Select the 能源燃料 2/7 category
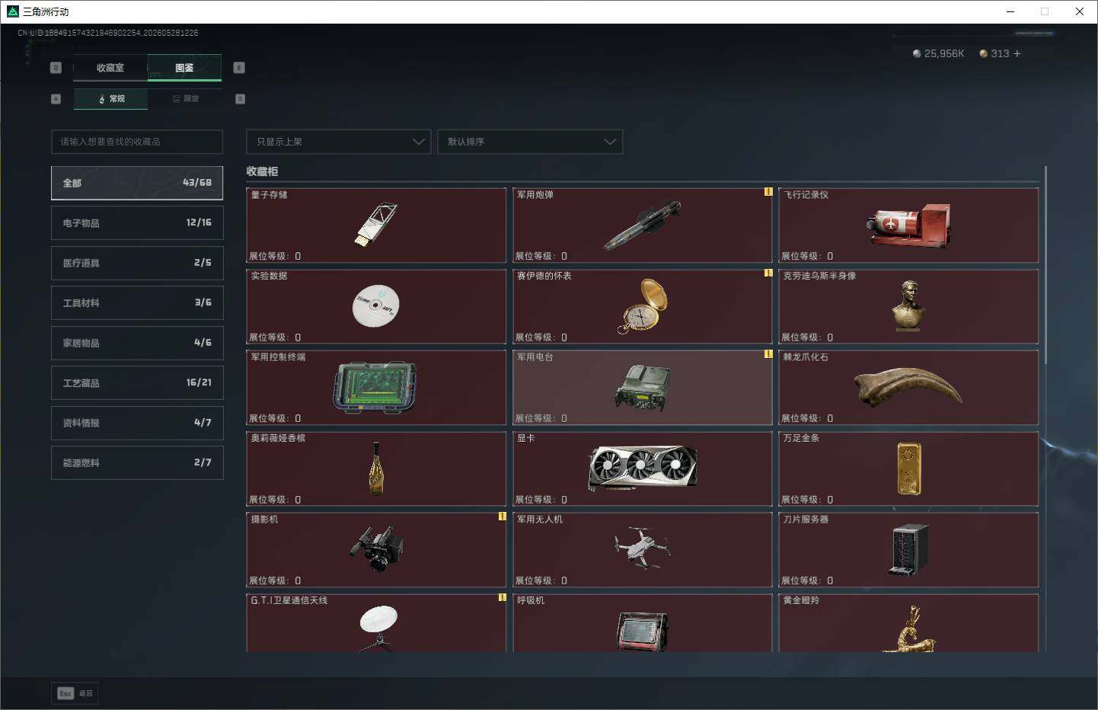This screenshot has width=1098, height=710. 137,462
